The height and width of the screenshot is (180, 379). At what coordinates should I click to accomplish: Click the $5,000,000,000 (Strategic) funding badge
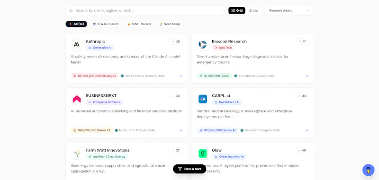(94, 76)
